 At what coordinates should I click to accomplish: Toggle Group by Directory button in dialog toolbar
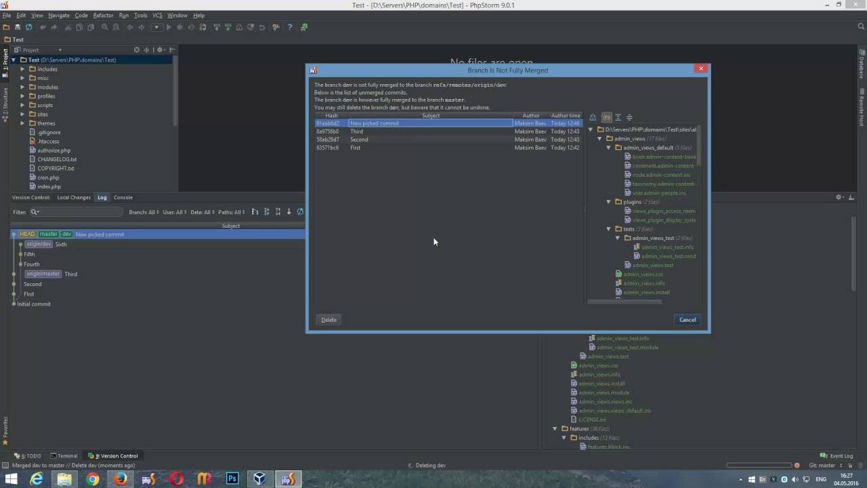click(x=606, y=117)
